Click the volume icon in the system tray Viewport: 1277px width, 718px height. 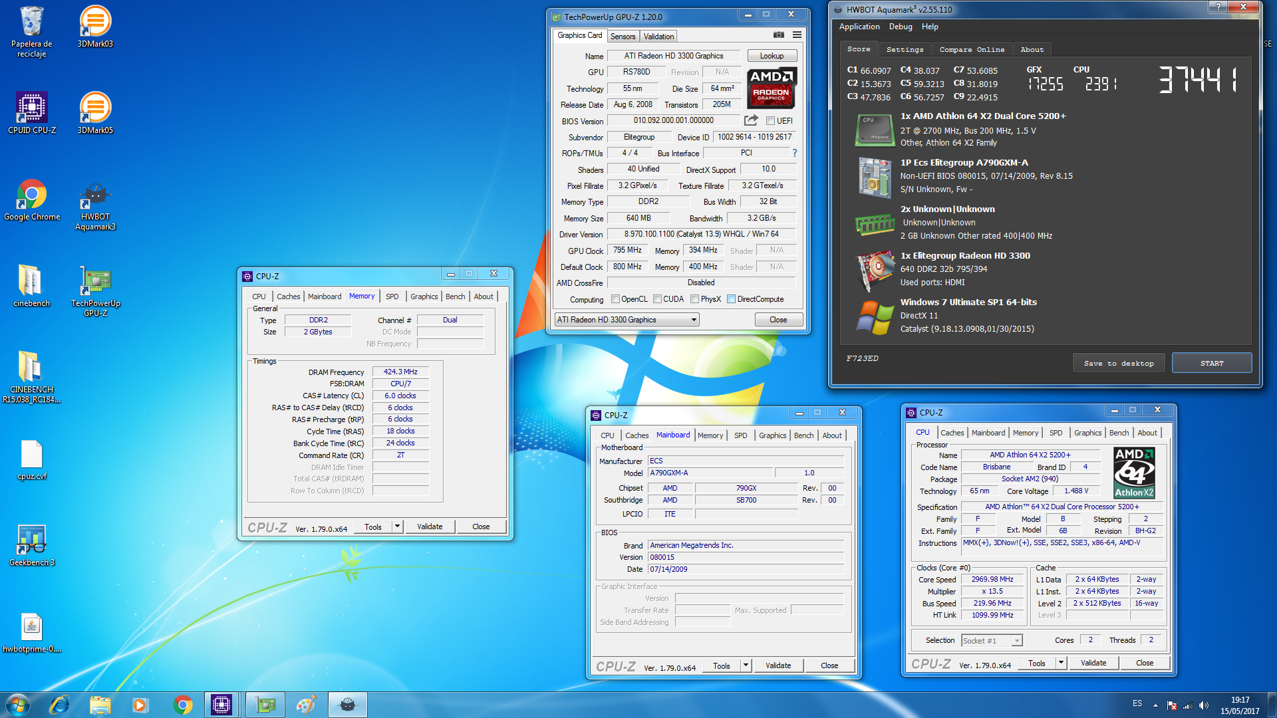(x=1204, y=705)
